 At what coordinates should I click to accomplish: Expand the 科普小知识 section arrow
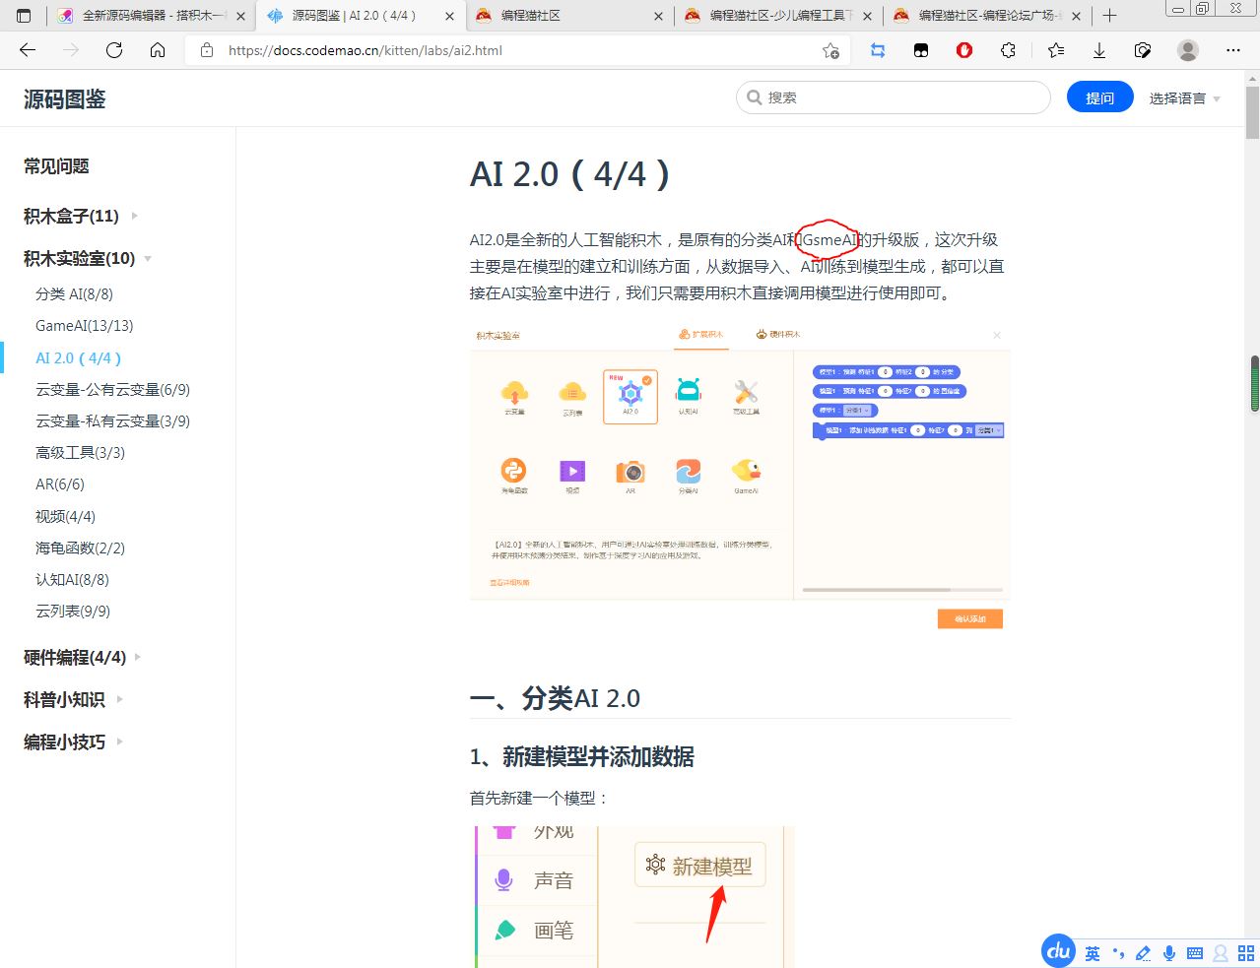[x=119, y=699]
